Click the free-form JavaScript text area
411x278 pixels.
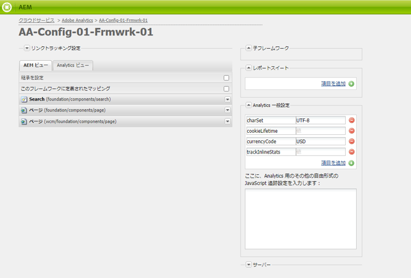[x=301, y=219]
